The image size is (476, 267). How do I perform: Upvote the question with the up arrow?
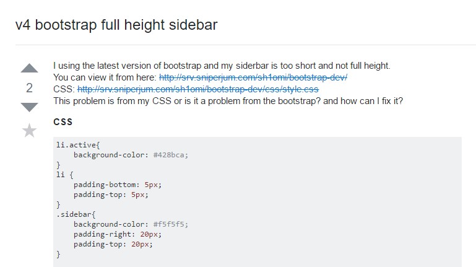(x=29, y=68)
